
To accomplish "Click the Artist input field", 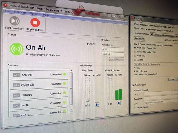I will (x=113, y=49).
